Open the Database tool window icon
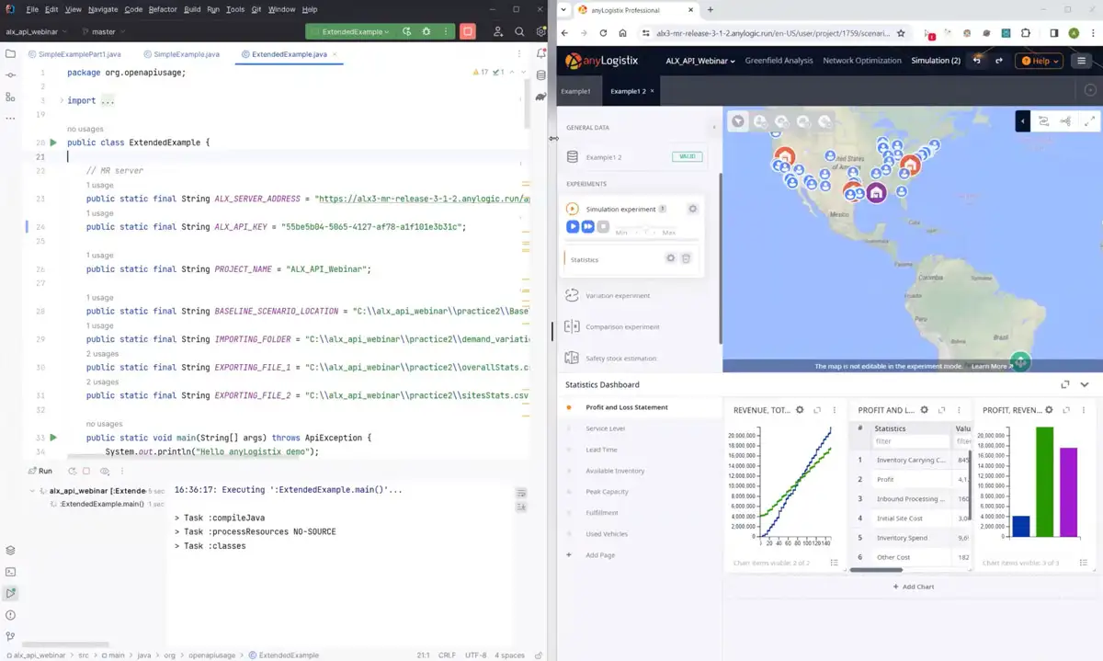This screenshot has width=1103, height=661. tap(540, 75)
